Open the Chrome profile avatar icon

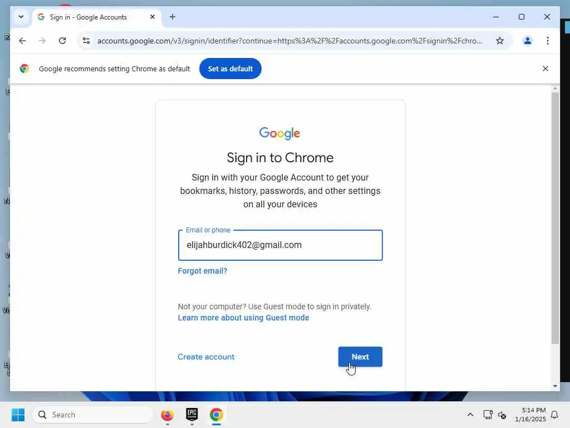528,41
